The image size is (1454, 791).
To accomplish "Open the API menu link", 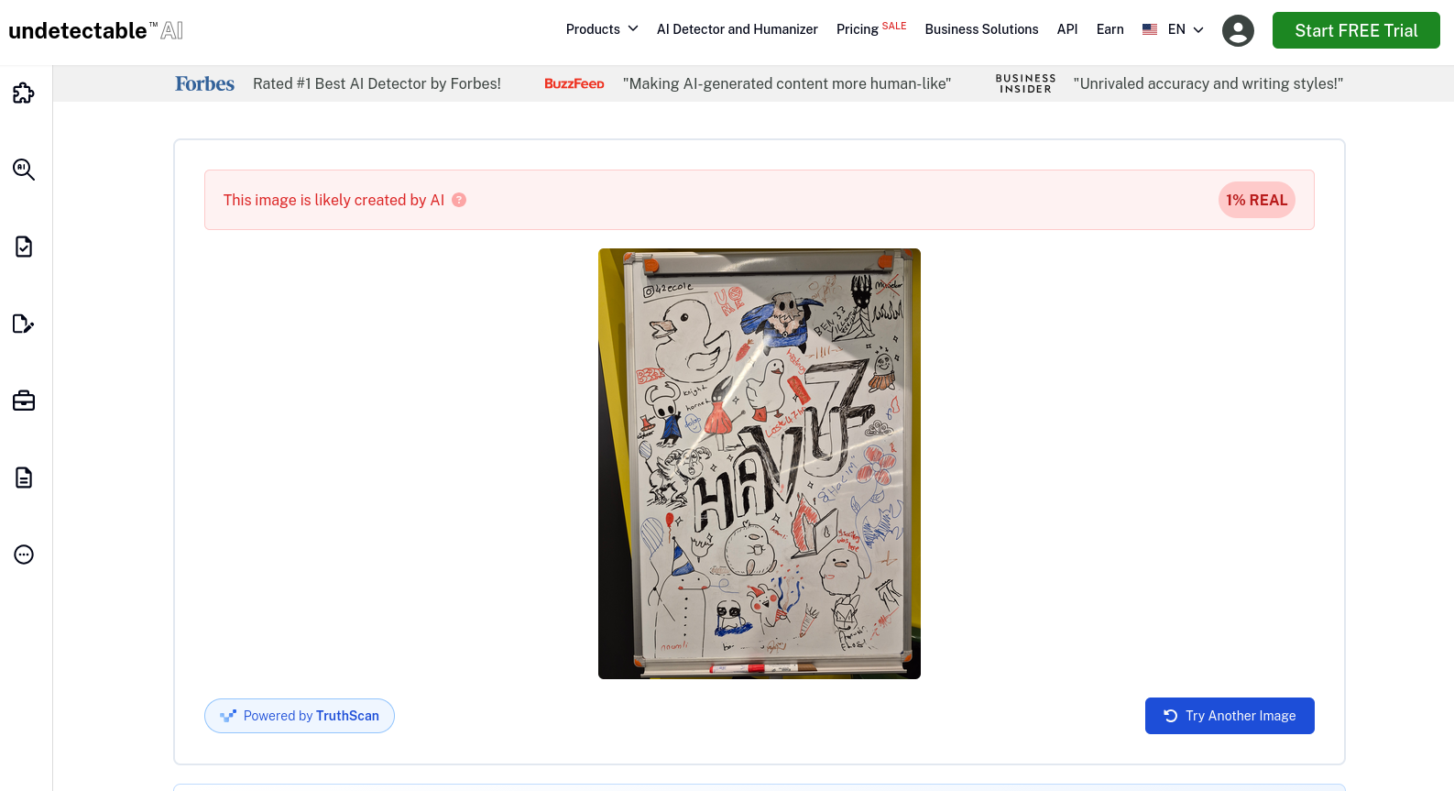I will [x=1067, y=29].
